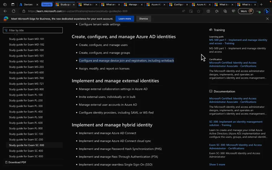The height and width of the screenshot is (170, 272).
Task: Click 'Implement and manage Azure AD Connect cloud sync'
Action: coord(115,141)
